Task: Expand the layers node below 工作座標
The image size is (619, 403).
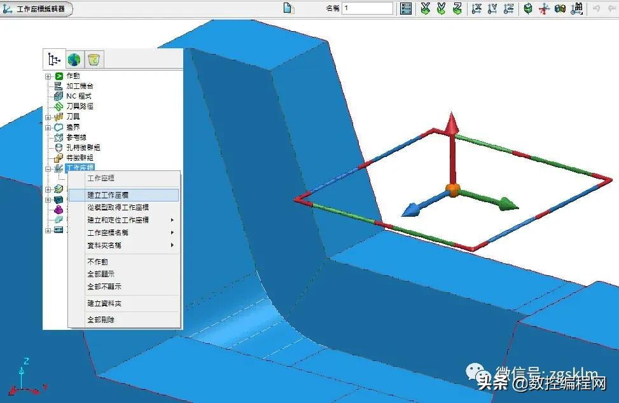Action: pos(48,189)
